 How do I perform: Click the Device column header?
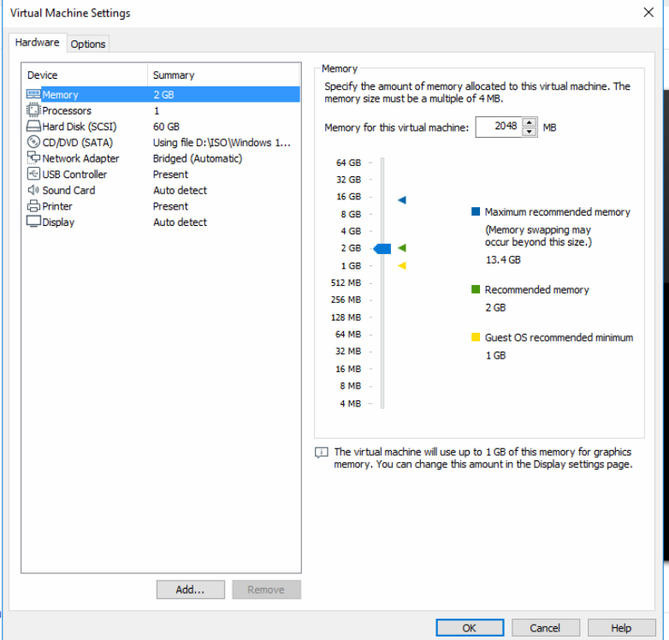tap(85, 74)
